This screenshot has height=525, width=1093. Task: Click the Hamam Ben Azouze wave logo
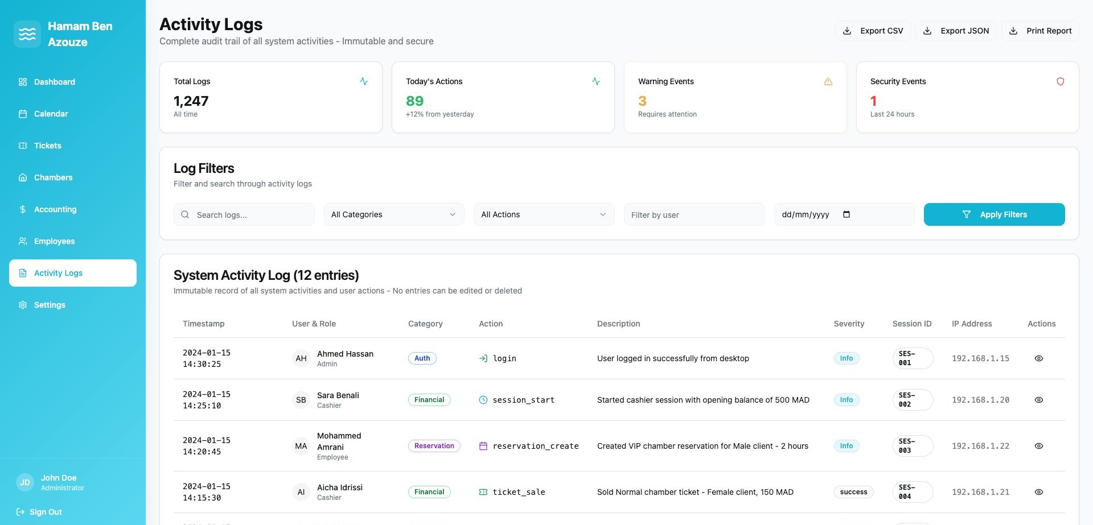[27, 34]
